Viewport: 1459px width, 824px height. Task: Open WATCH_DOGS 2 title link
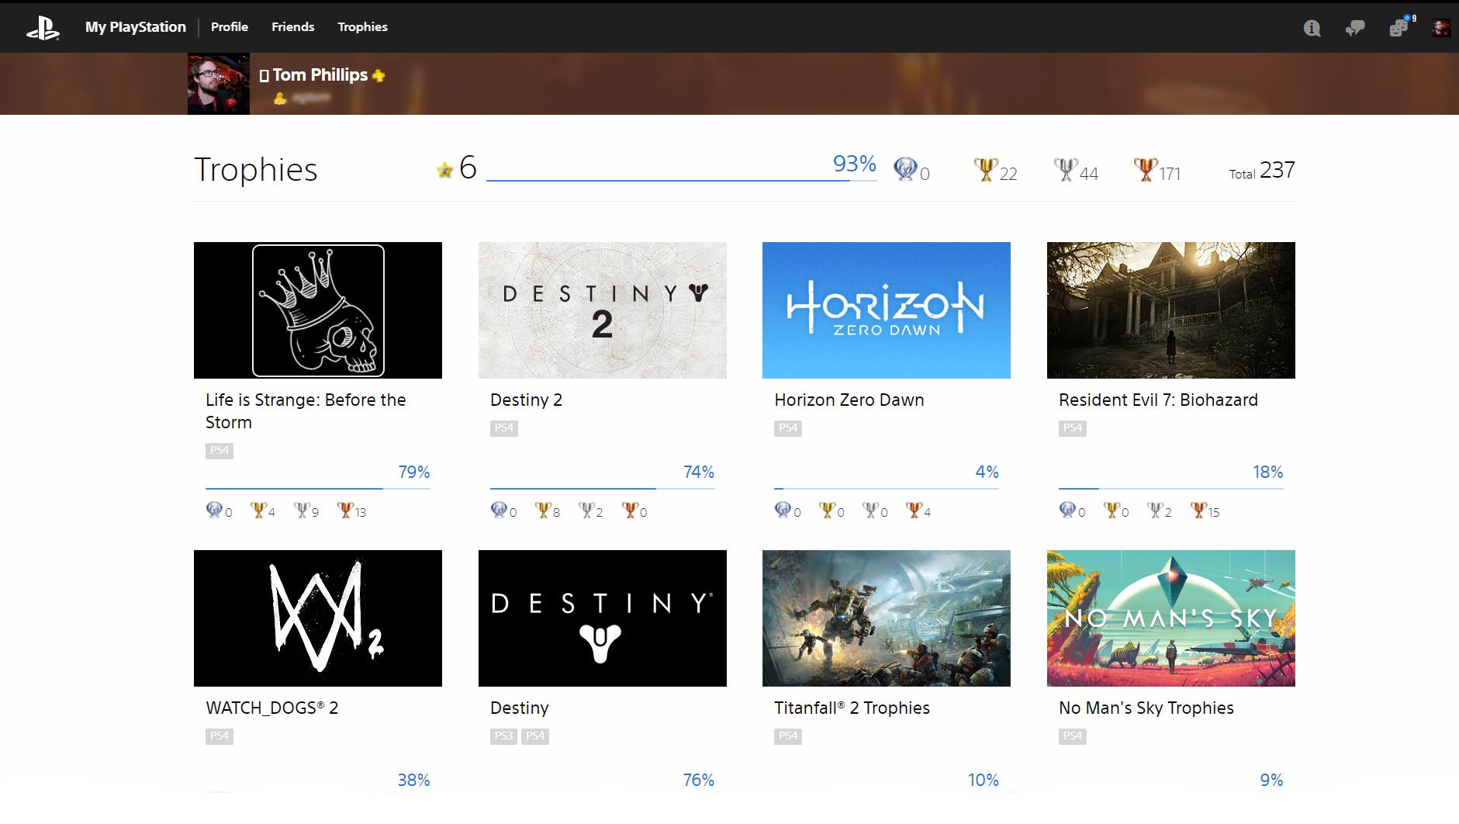coord(272,708)
